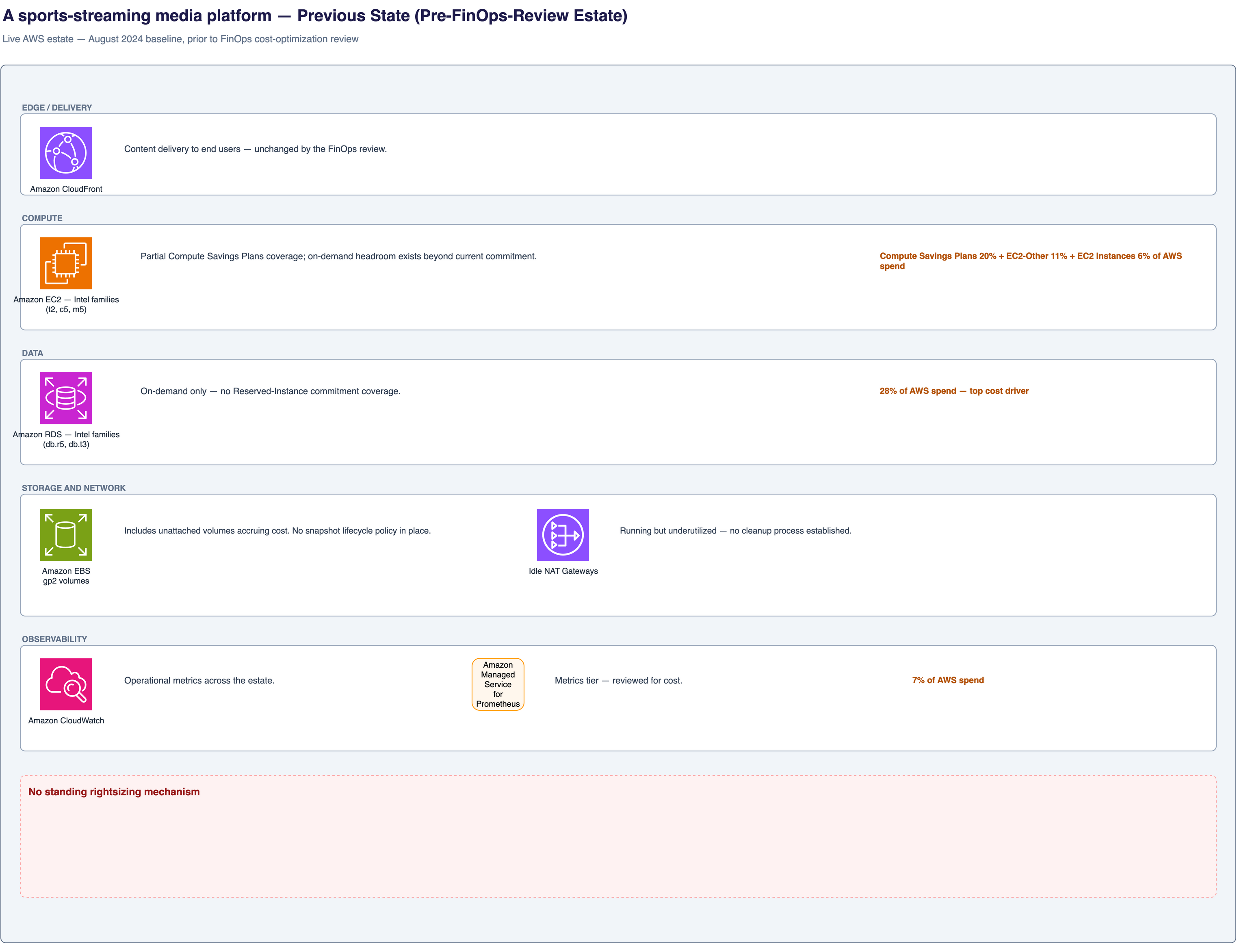
Task: Select the diagram title text
Action: coord(315,16)
